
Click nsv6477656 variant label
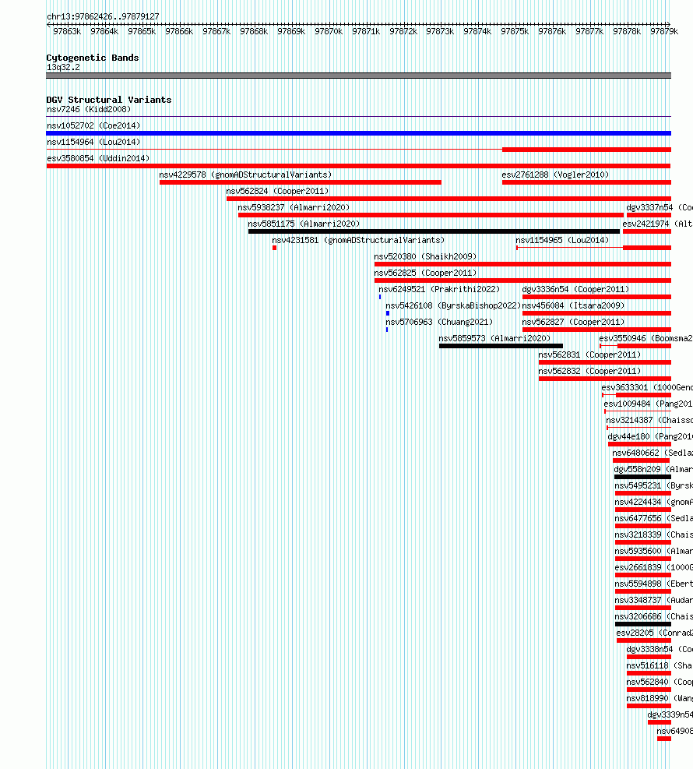(x=654, y=518)
